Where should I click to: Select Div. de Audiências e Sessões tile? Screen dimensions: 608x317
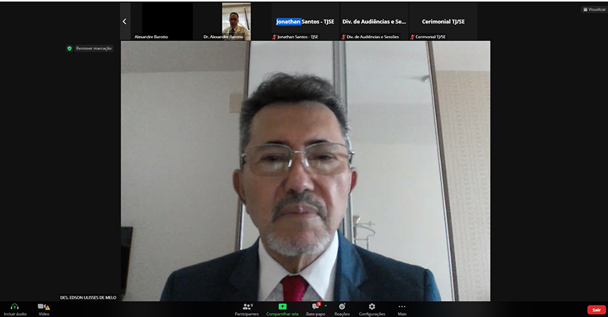[x=374, y=21]
